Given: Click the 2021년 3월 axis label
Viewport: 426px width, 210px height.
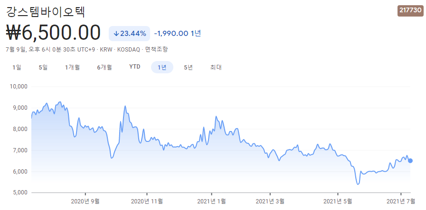Looking at the screenshot, I should pos(270,201).
